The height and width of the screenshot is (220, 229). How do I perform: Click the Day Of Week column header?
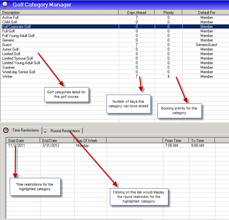(x=90, y=141)
